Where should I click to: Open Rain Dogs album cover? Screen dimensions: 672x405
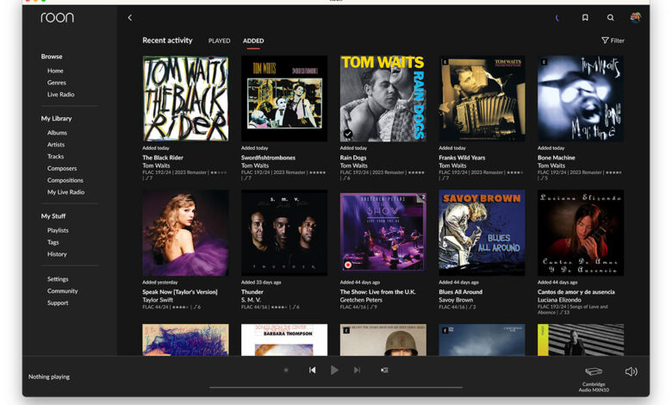[x=383, y=98]
